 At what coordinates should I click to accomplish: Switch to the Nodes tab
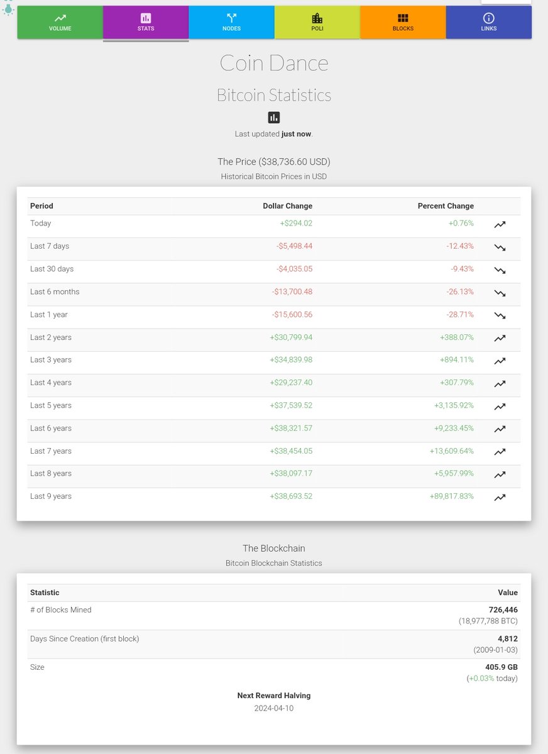click(232, 23)
